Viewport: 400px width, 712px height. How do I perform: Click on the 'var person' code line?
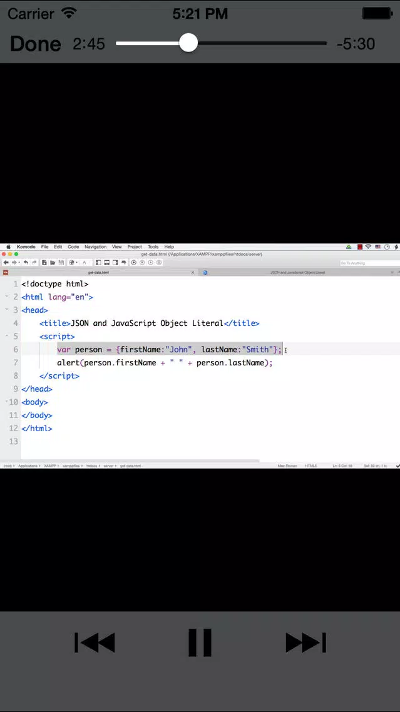[169, 349]
